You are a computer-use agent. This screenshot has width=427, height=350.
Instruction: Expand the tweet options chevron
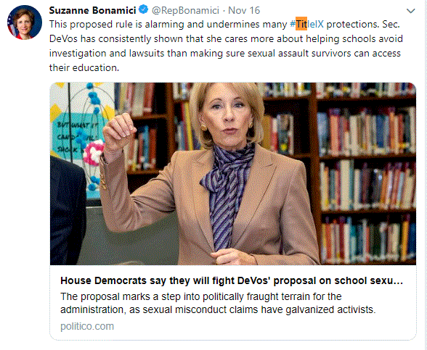pyautogui.click(x=411, y=11)
